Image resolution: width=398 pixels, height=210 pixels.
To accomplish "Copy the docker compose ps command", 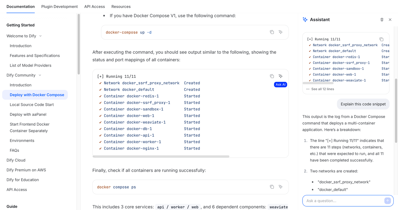I will (272, 187).
